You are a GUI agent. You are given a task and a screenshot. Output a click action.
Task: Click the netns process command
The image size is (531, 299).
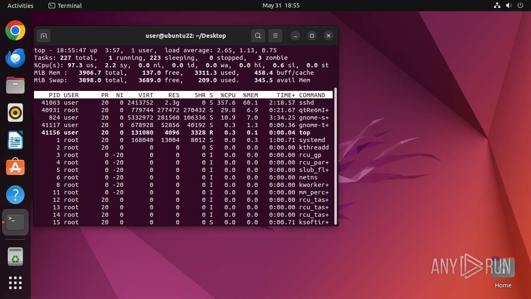tap(308, 177)
